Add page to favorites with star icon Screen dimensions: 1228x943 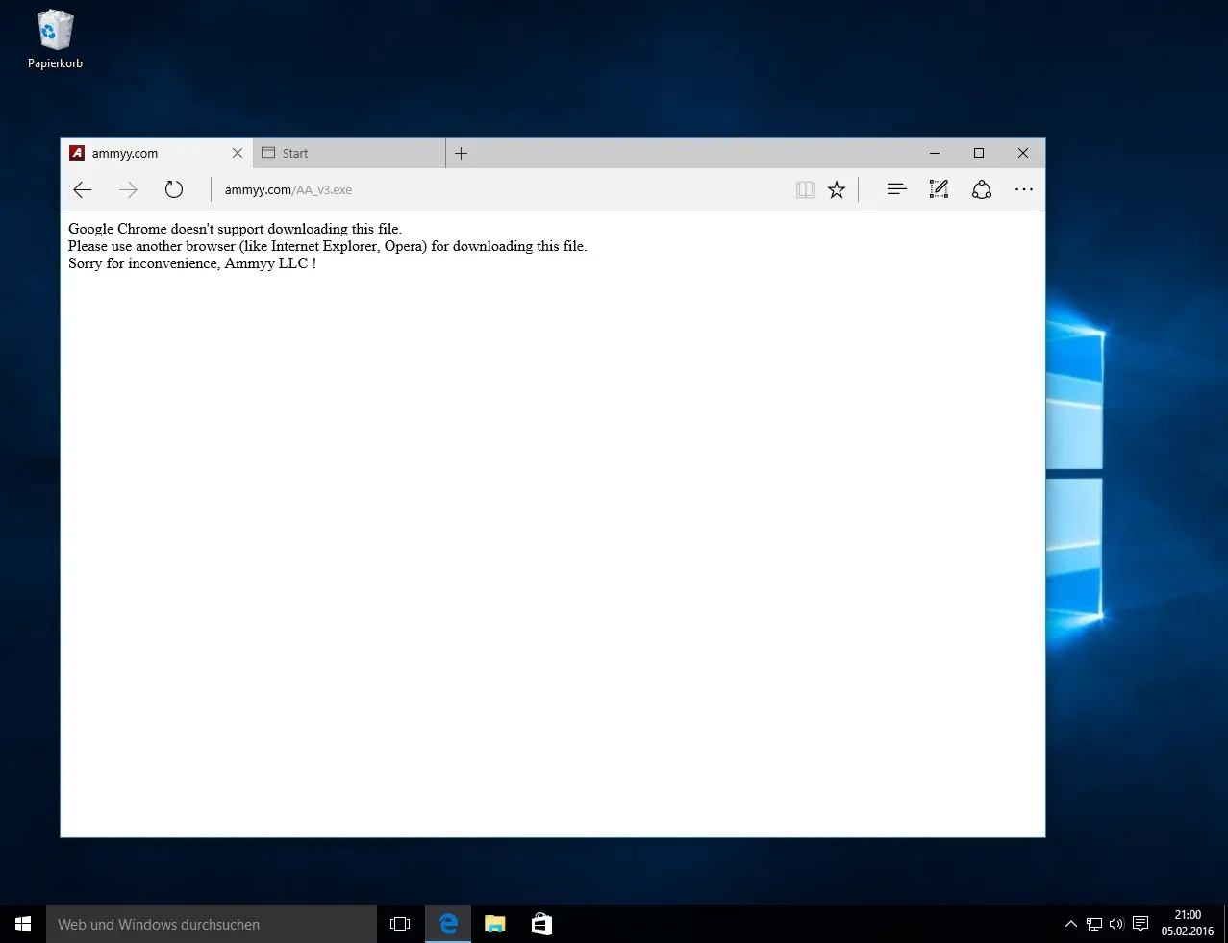[x=837, y=190]
